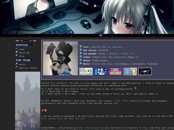Click the puppy fursuit profile photo
The width and height of the screenshot is (174, 130).
[x=60, y=58]
